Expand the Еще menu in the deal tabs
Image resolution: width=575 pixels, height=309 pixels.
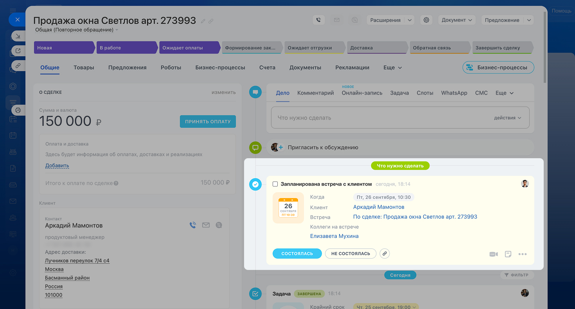pyautogui.click(x=392, y=68)
